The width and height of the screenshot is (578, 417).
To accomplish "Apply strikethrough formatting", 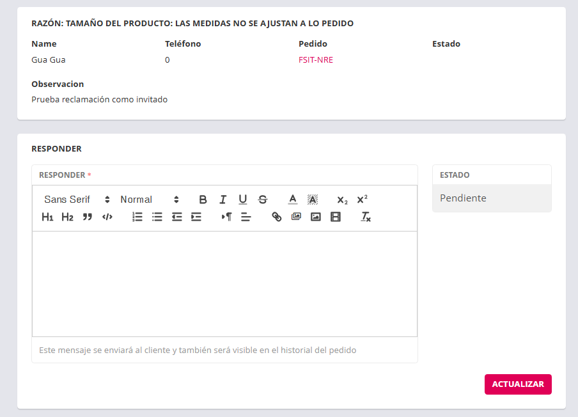I will (x=262, y=200).
